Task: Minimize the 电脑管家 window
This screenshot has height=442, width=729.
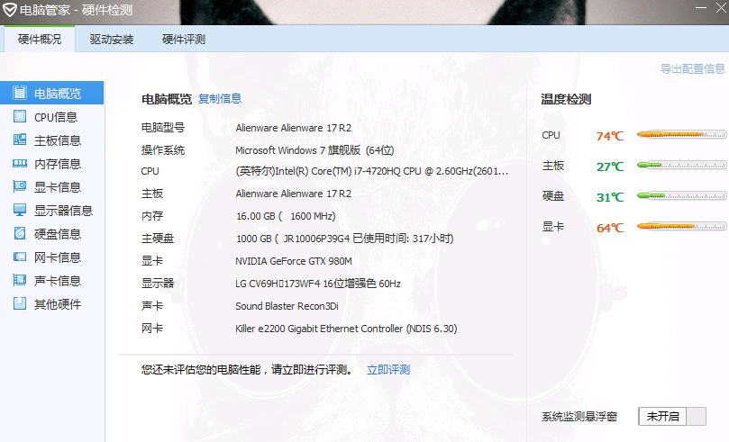Action: coord(701,8)
